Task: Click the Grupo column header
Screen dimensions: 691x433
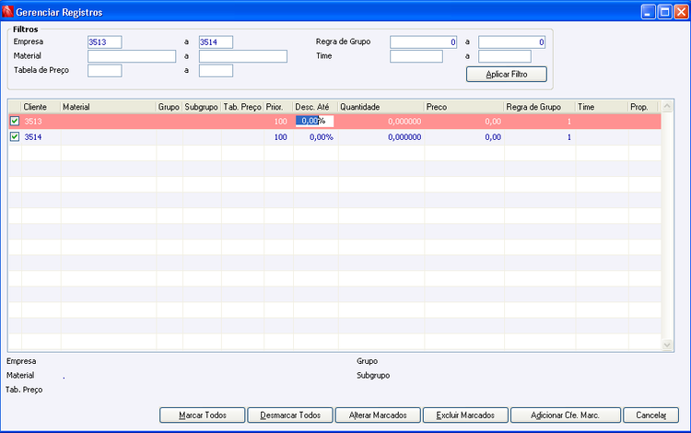Action: pyautogui.click(x=170, y=107)
